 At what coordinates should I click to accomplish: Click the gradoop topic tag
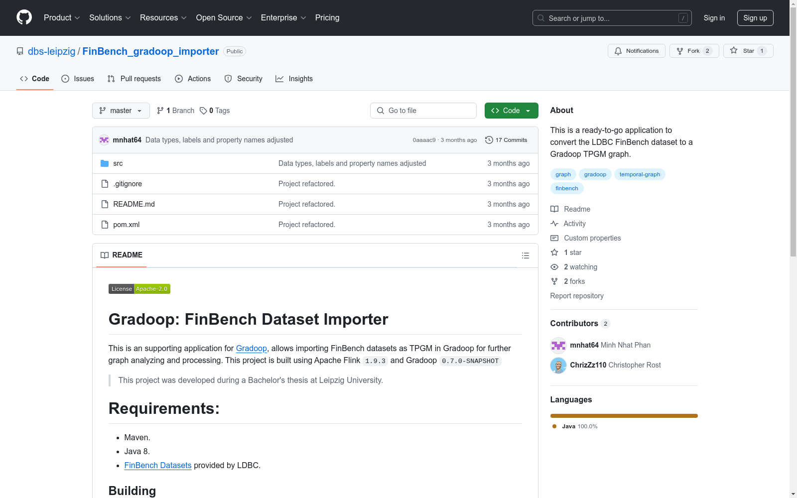click(x=595, y=174)
